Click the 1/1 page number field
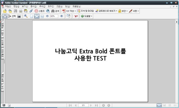The image size is (179, 108). coord(83,105)
